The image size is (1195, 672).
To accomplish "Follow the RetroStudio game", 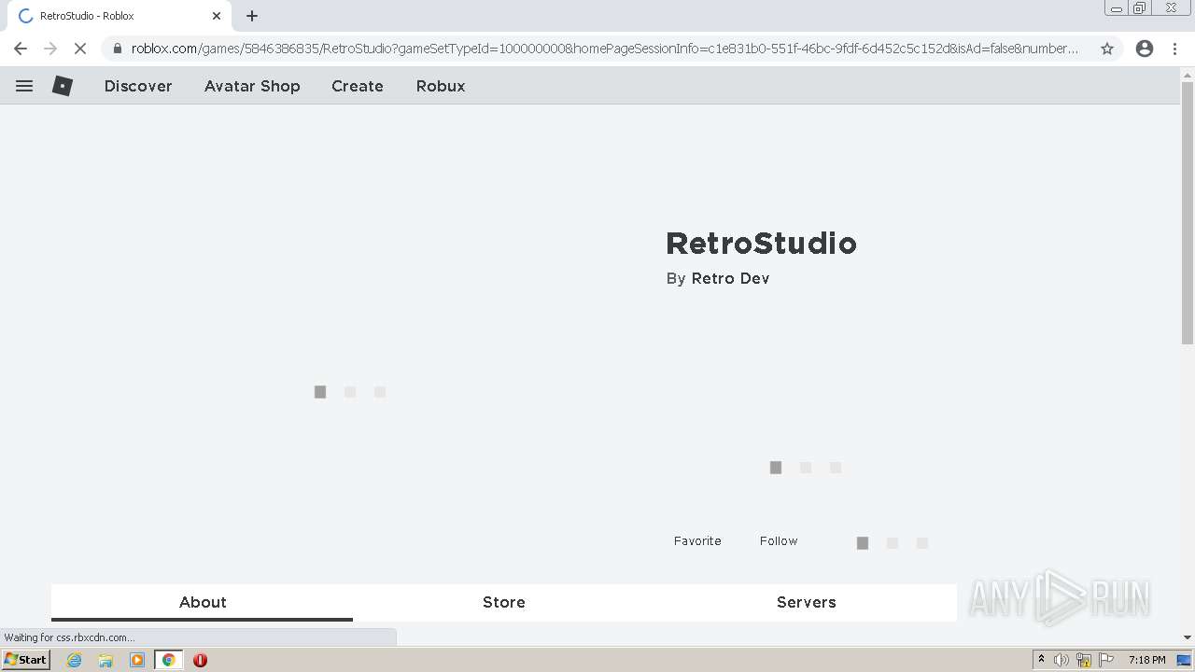I will pos(779,540).
